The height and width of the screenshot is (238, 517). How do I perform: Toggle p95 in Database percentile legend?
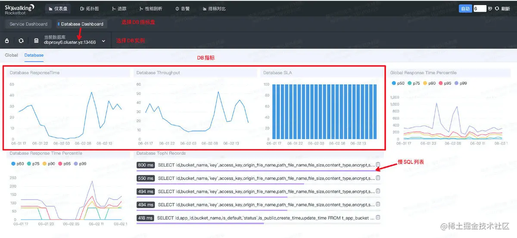tap(64, 164)
